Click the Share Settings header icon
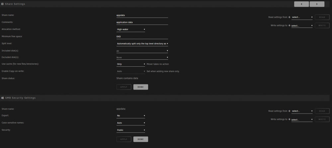Screen dimensions: 332x148 3,4
